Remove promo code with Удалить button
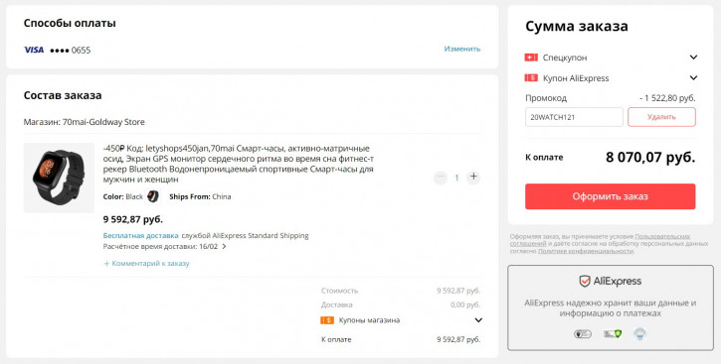The image size is (721, 364). 661,117
